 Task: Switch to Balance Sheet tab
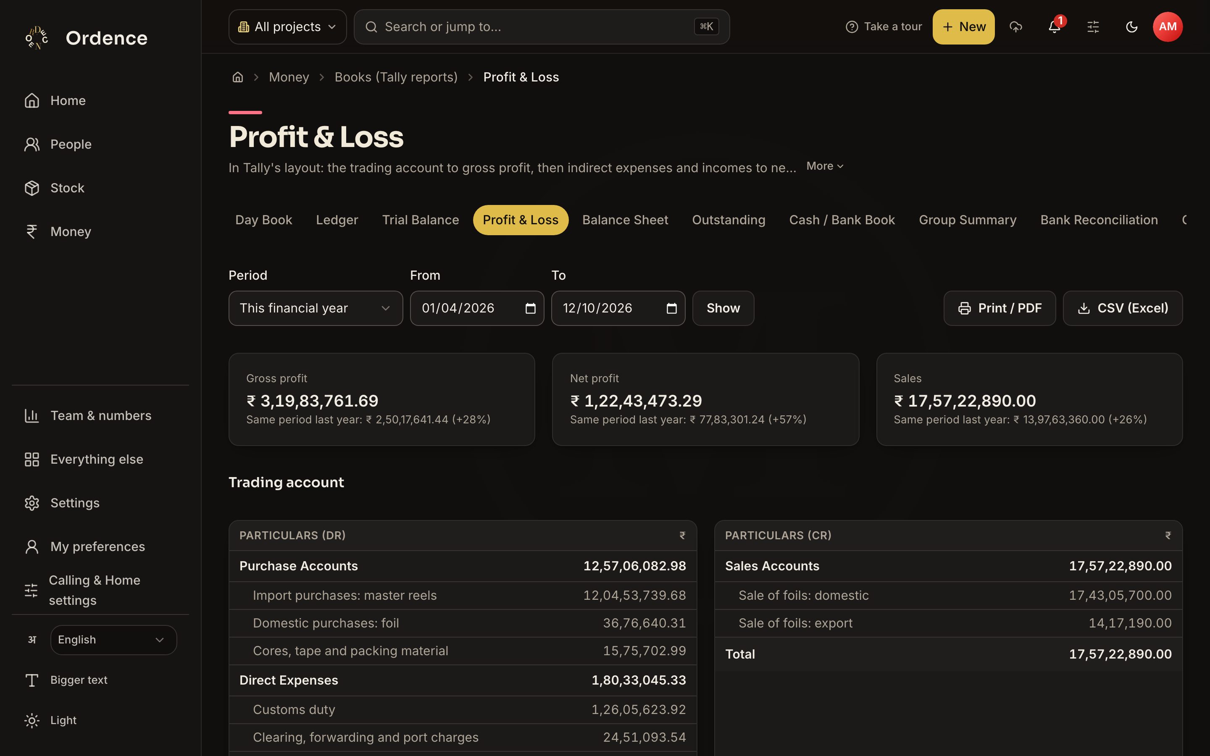(625, 220)
